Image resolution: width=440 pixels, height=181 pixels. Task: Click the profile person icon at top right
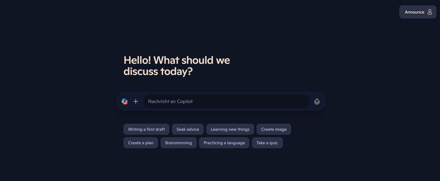[x=430, y=12]
